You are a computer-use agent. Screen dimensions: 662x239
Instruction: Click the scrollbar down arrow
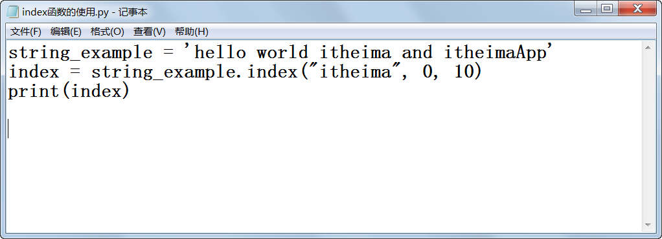click(x=648, y=225)
